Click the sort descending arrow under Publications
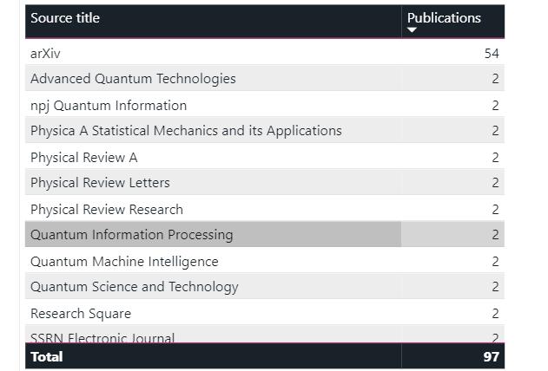Image resolution: width=548 pixels, height=371 pixels. [x=412, y=30]
